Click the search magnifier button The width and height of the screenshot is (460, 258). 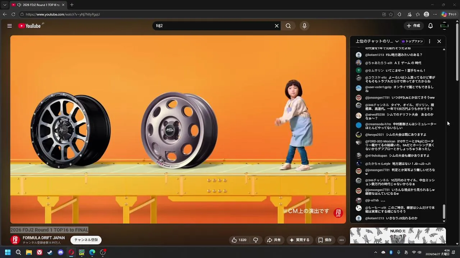[288, 26]
